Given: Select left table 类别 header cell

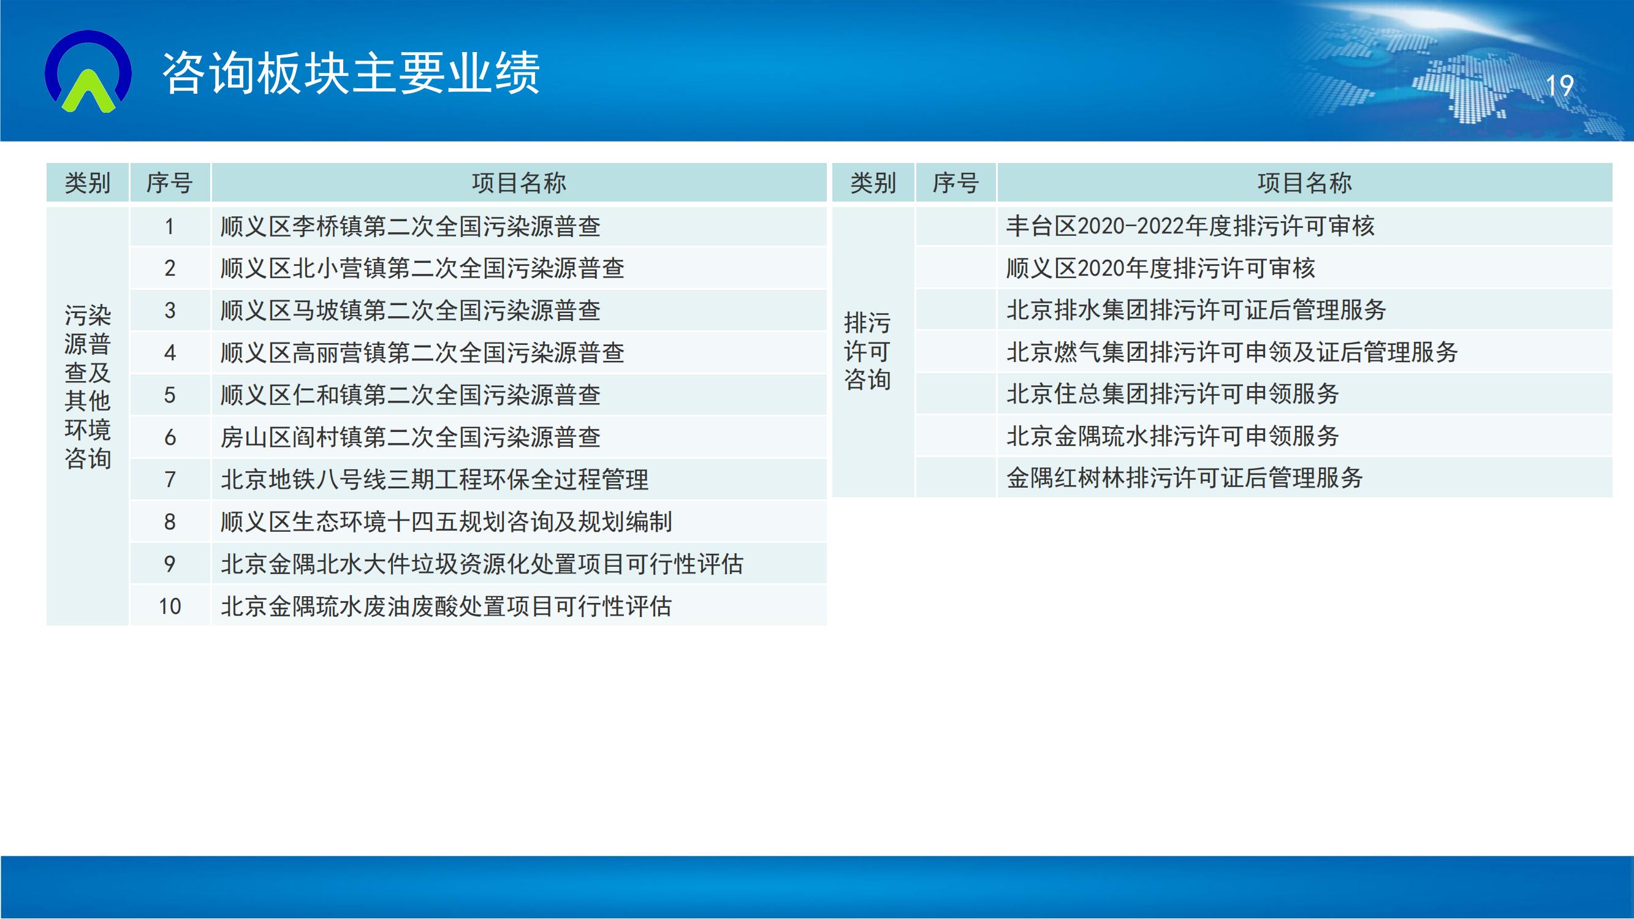Looking at the screenshot, I should tap(88, 183).
